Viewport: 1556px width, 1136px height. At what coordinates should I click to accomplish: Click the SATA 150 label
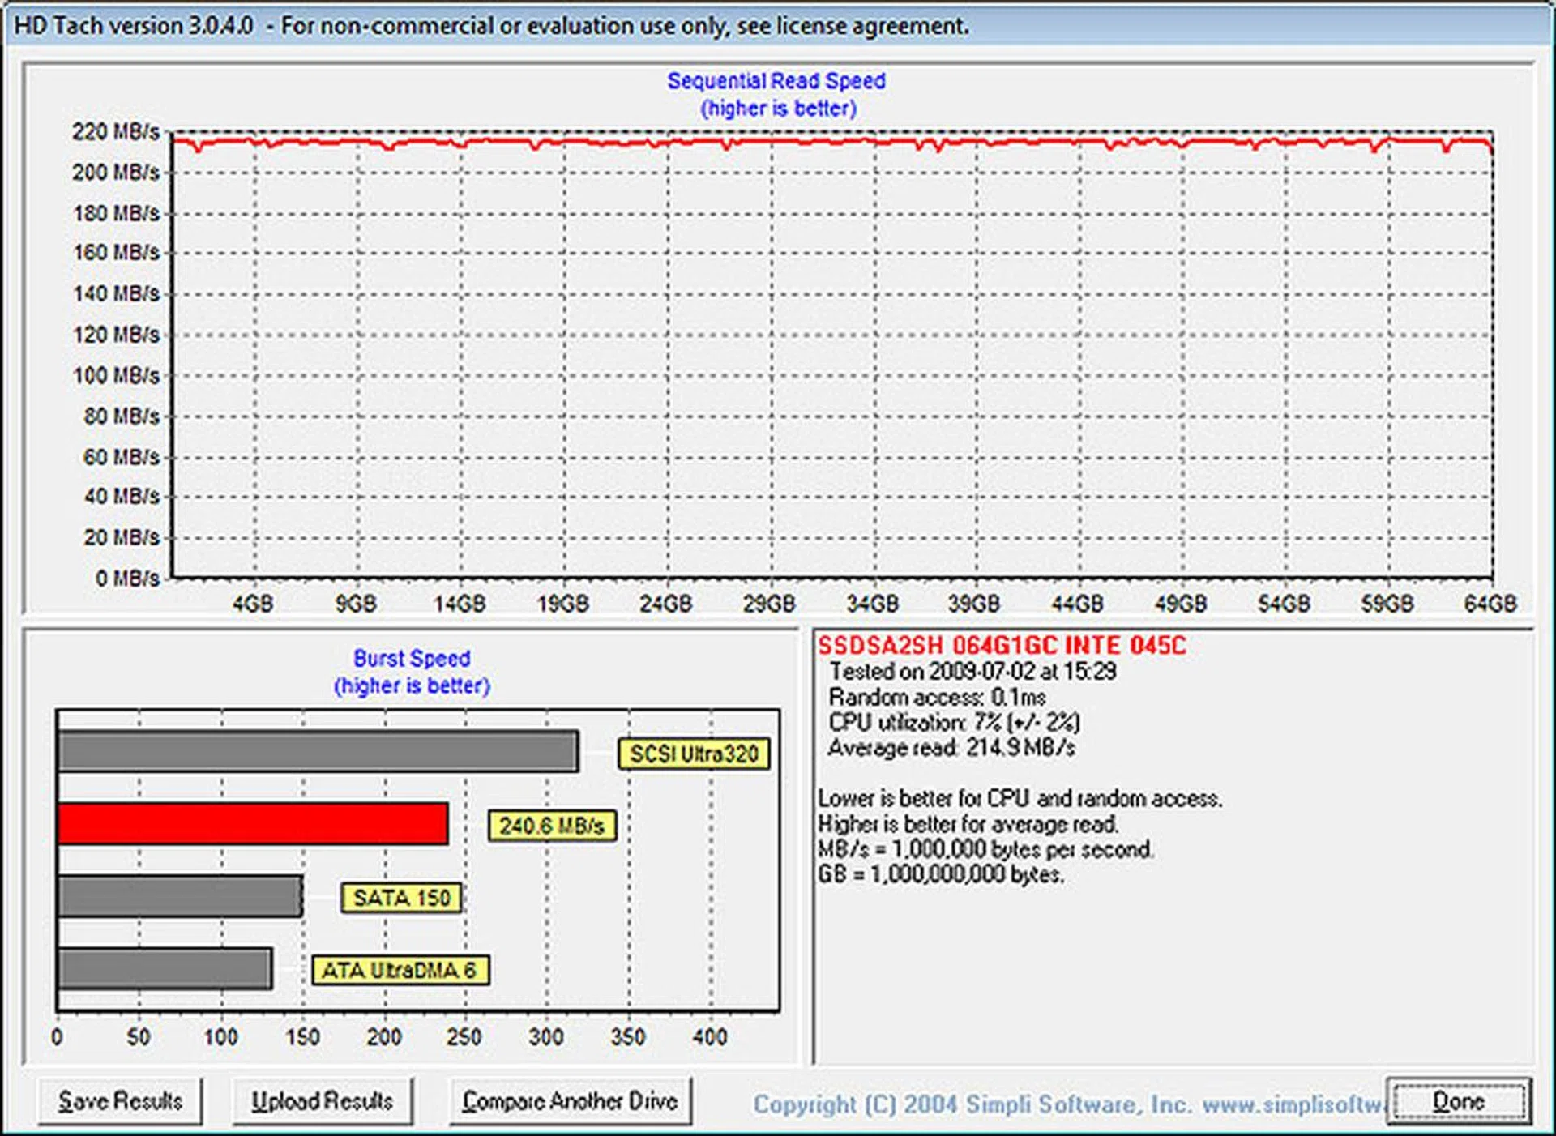tap(401, 898)
